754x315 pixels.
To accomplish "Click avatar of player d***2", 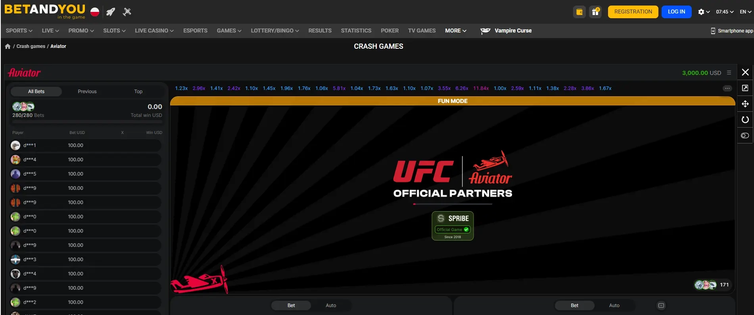I will pyautogui.click(x=15, y=302).
